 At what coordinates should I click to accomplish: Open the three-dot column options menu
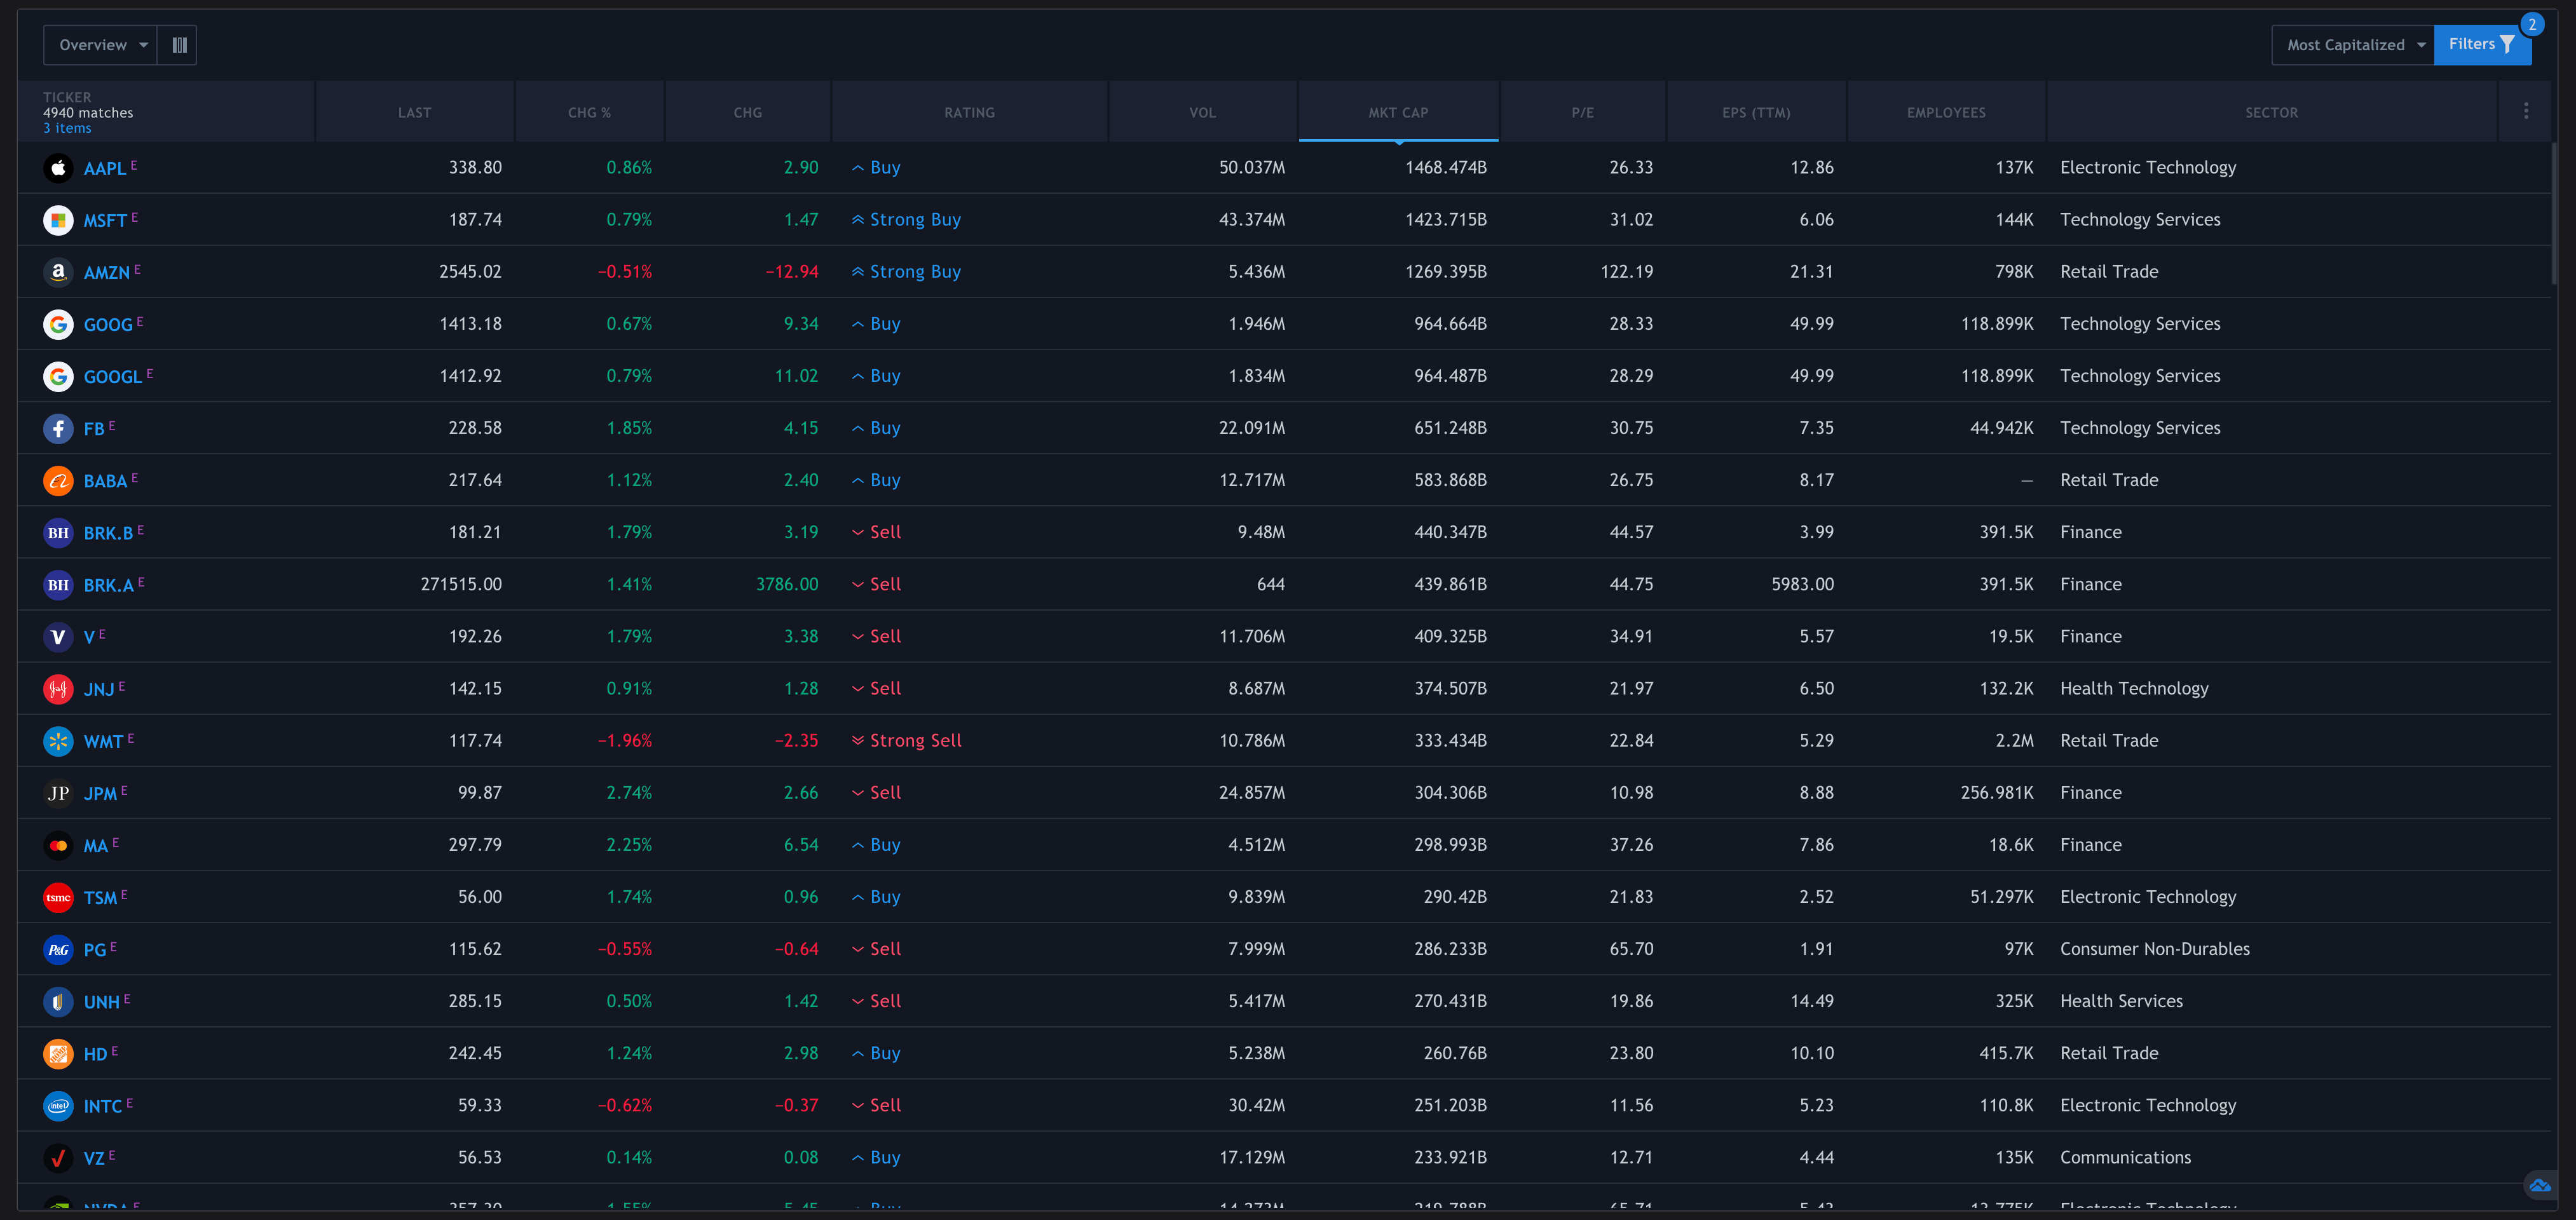click(2525, 111)
